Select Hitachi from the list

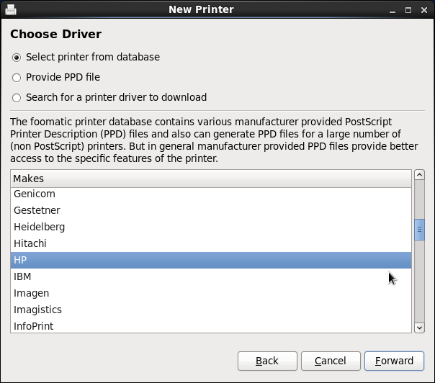(30, 243)
